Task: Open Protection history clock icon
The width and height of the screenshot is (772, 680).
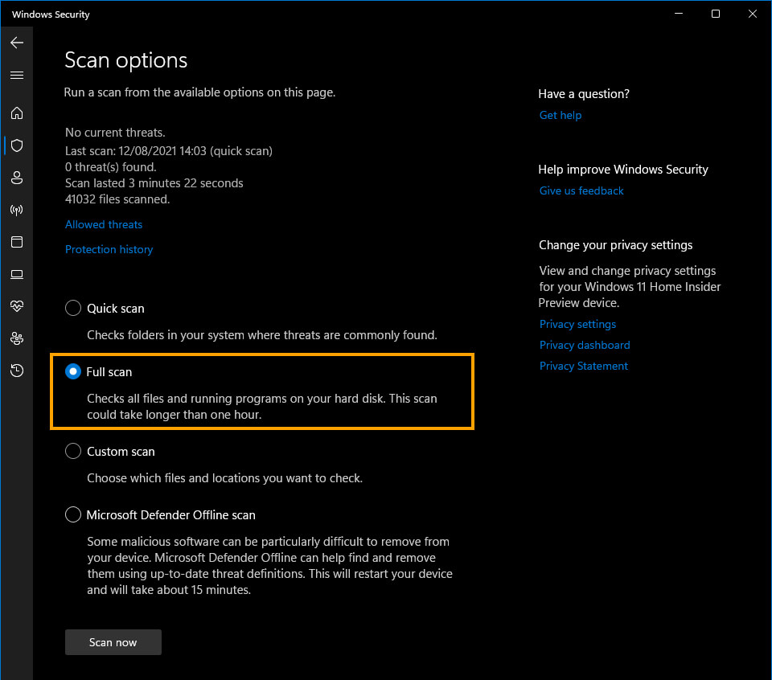Action: (x=17, y=371)
